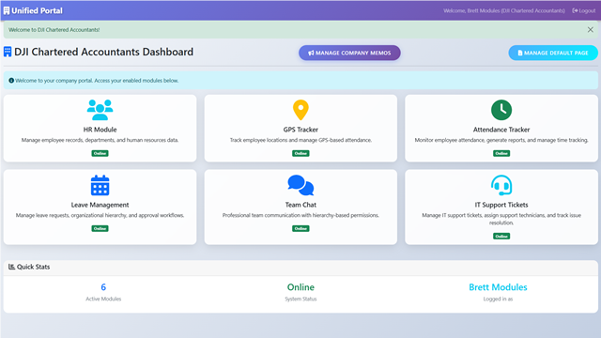Click the HR Module people icon
The height and width of the screenshot is (338, 601).
pos(100,111)
